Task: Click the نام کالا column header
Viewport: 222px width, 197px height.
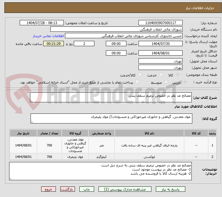Action: coord(149,133)
